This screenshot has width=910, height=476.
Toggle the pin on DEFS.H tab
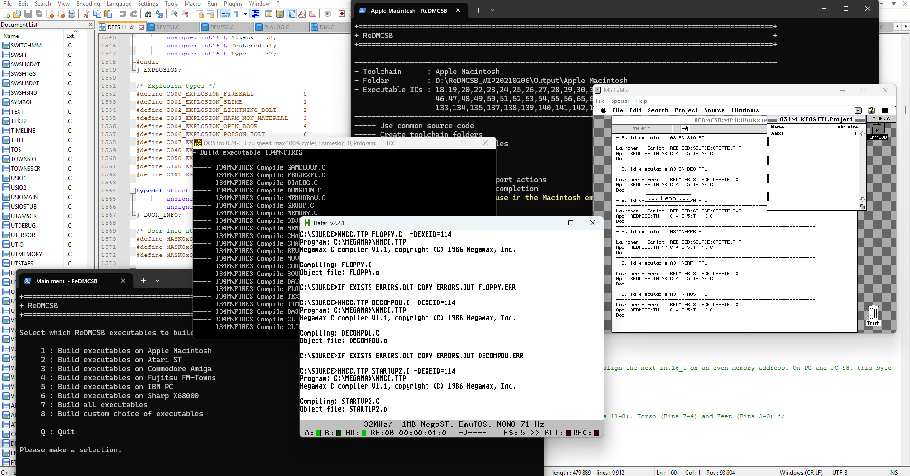point(132,27)
